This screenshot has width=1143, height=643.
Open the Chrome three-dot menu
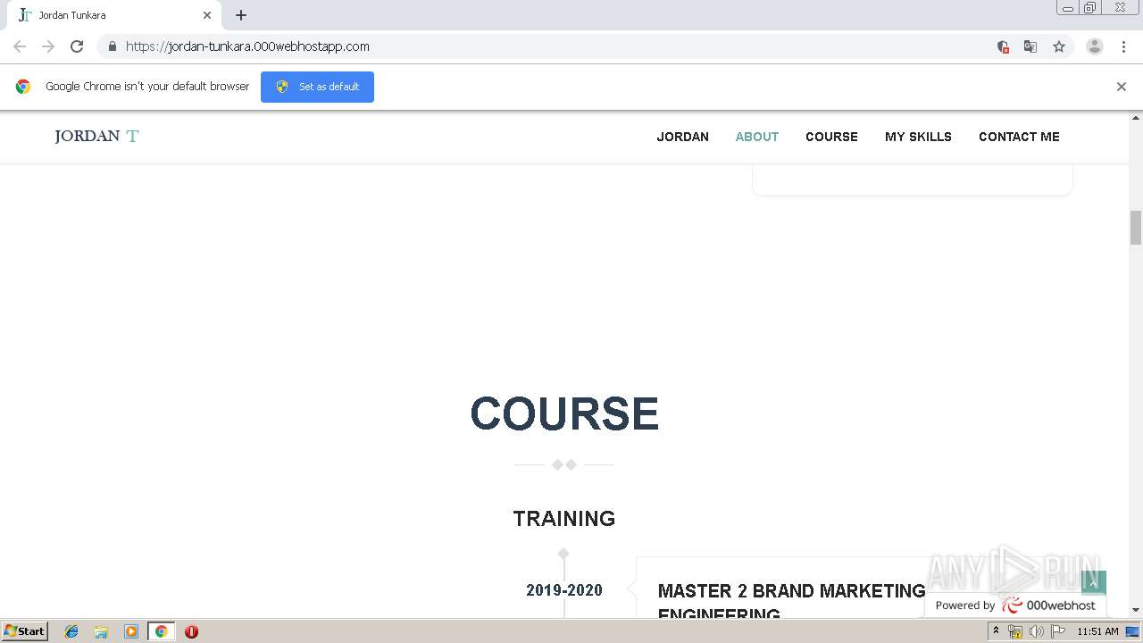[x=1124, y=46]
